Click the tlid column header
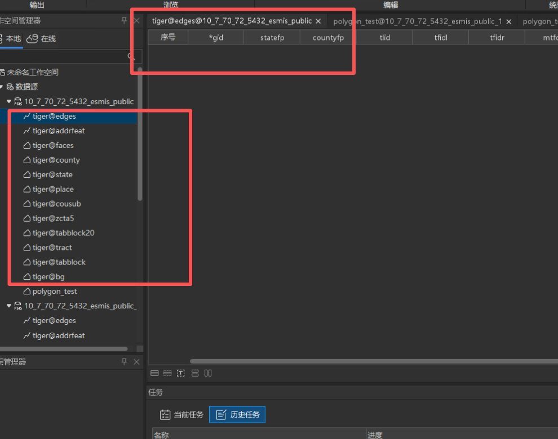The image size is (558, 439). click(x=384, y=37)
